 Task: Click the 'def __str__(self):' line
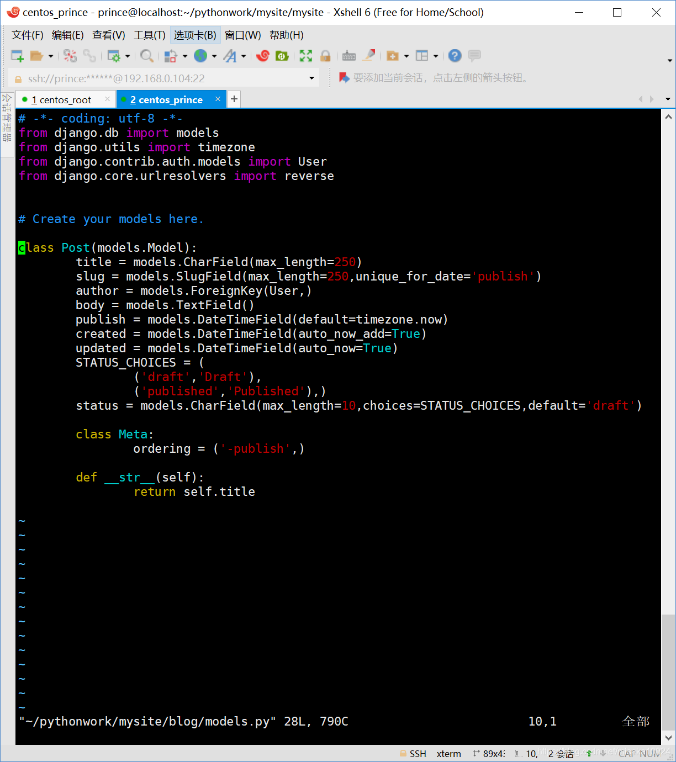(x=140, y=478)
